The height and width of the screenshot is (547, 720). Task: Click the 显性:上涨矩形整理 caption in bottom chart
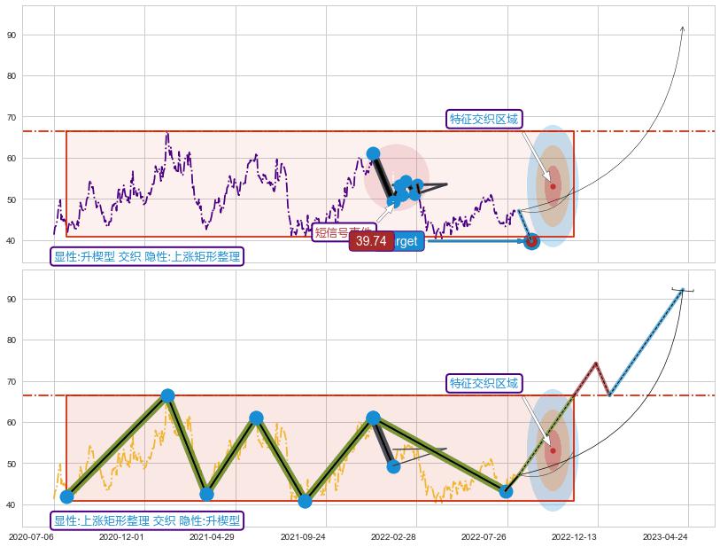click(146, 520)
